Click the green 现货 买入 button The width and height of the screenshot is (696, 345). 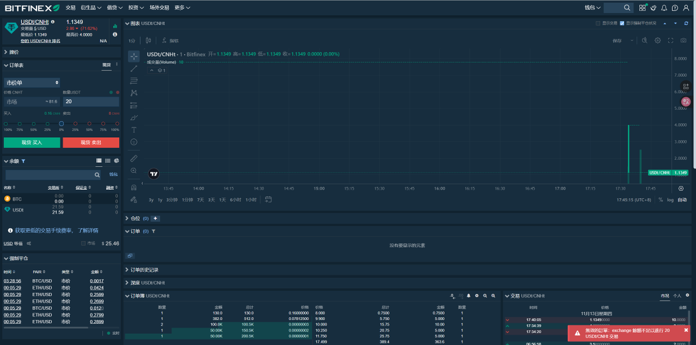(31, 142)
